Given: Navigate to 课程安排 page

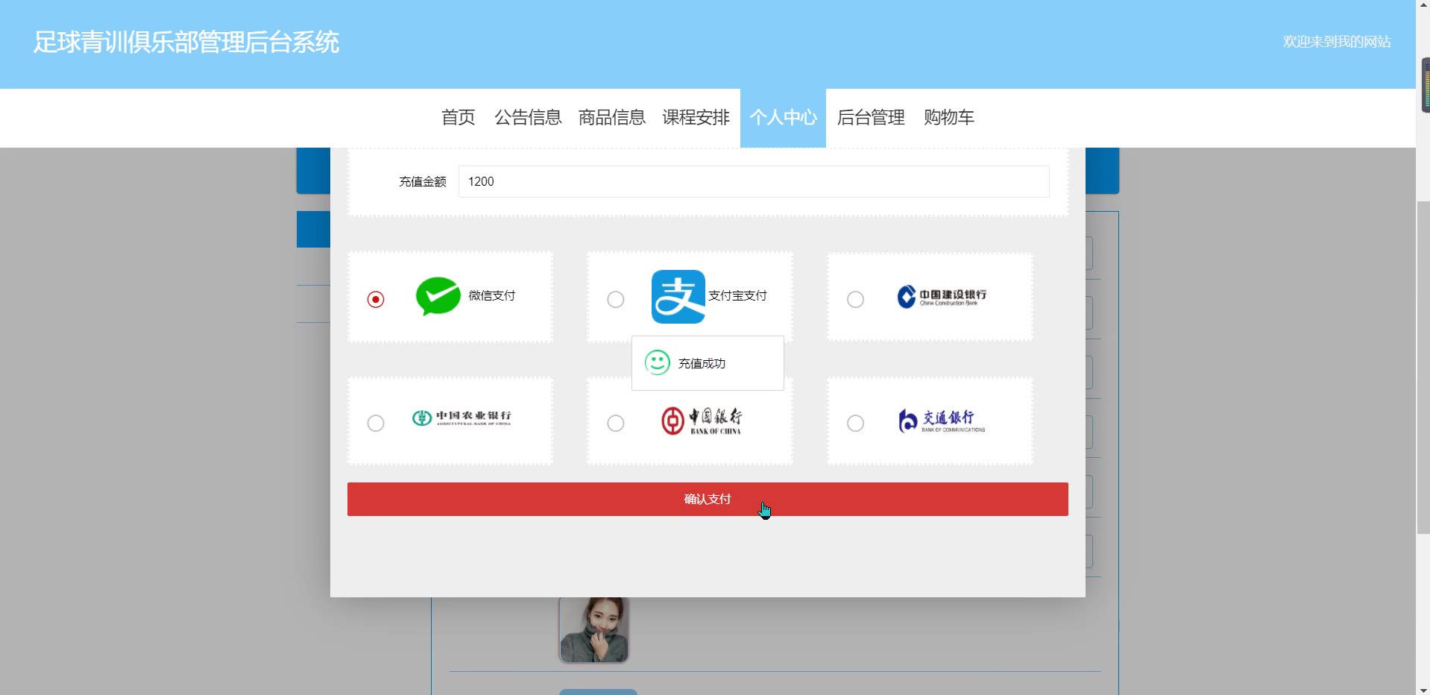Looking at the screenshot, I should click(x=696, y=118).
